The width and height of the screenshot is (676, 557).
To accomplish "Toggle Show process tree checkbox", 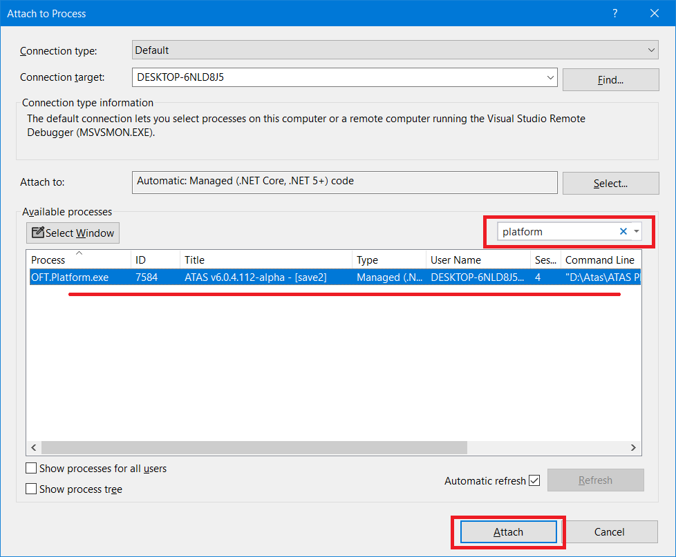I will click(31, 489).
